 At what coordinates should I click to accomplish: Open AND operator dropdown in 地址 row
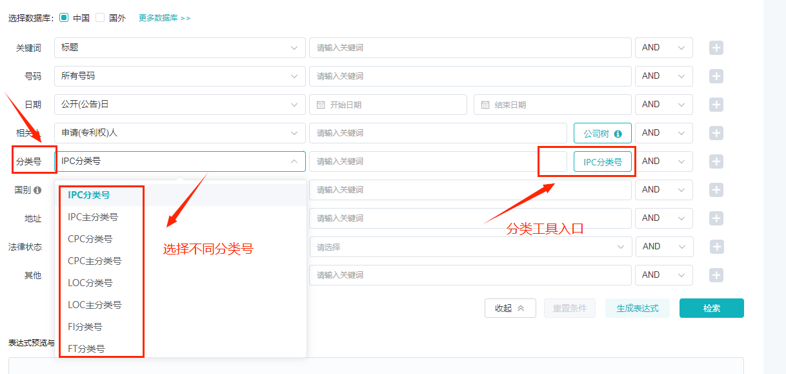pos(664,218)
